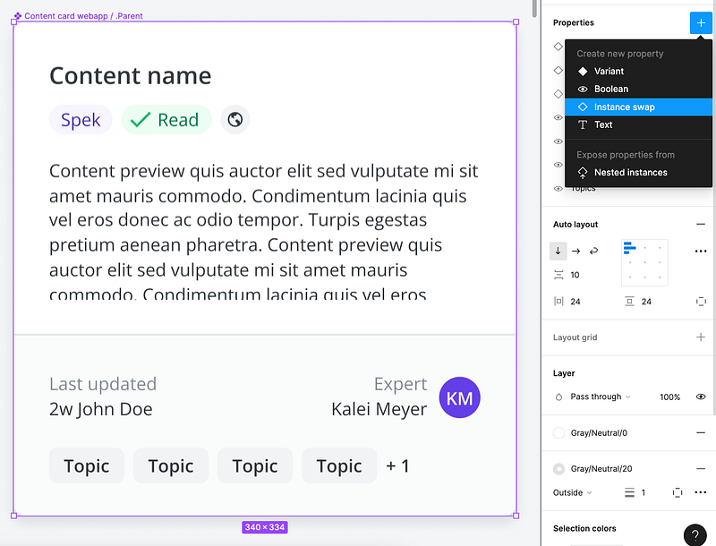
Task: Click the Kalei Meyer name text
Action: (x=379, y=409)
